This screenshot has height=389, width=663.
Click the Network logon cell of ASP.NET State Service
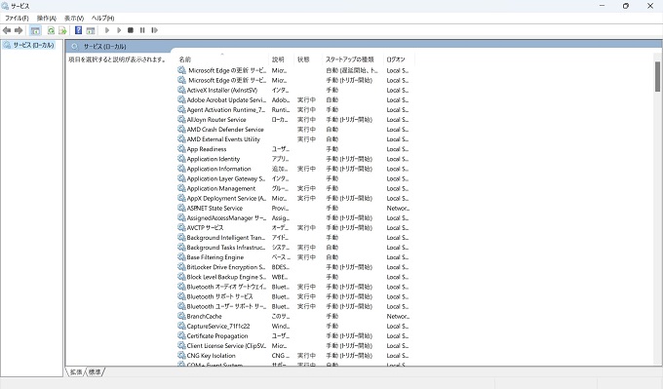(398, 208)
